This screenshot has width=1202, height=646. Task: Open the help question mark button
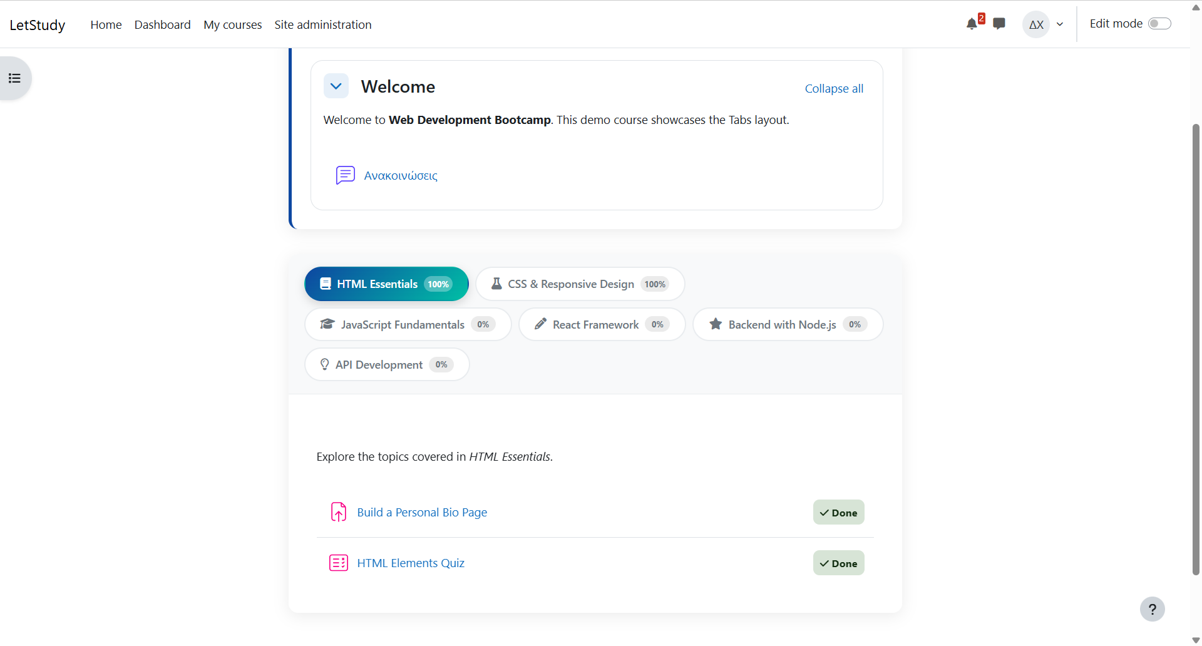(x=1152, y=609)
